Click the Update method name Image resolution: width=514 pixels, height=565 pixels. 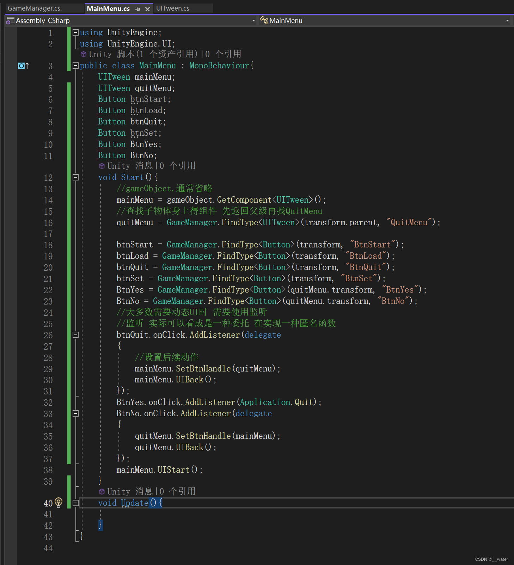135,503
